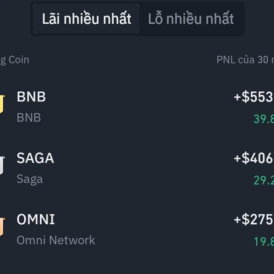Select the 'Lãi nhiều nhất' tab
Viewport: 274px width, 274px height.
coord(86,19)
